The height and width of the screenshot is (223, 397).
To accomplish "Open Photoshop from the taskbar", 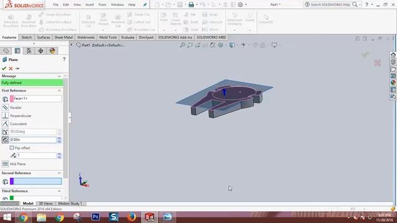I will pos(96,217).
